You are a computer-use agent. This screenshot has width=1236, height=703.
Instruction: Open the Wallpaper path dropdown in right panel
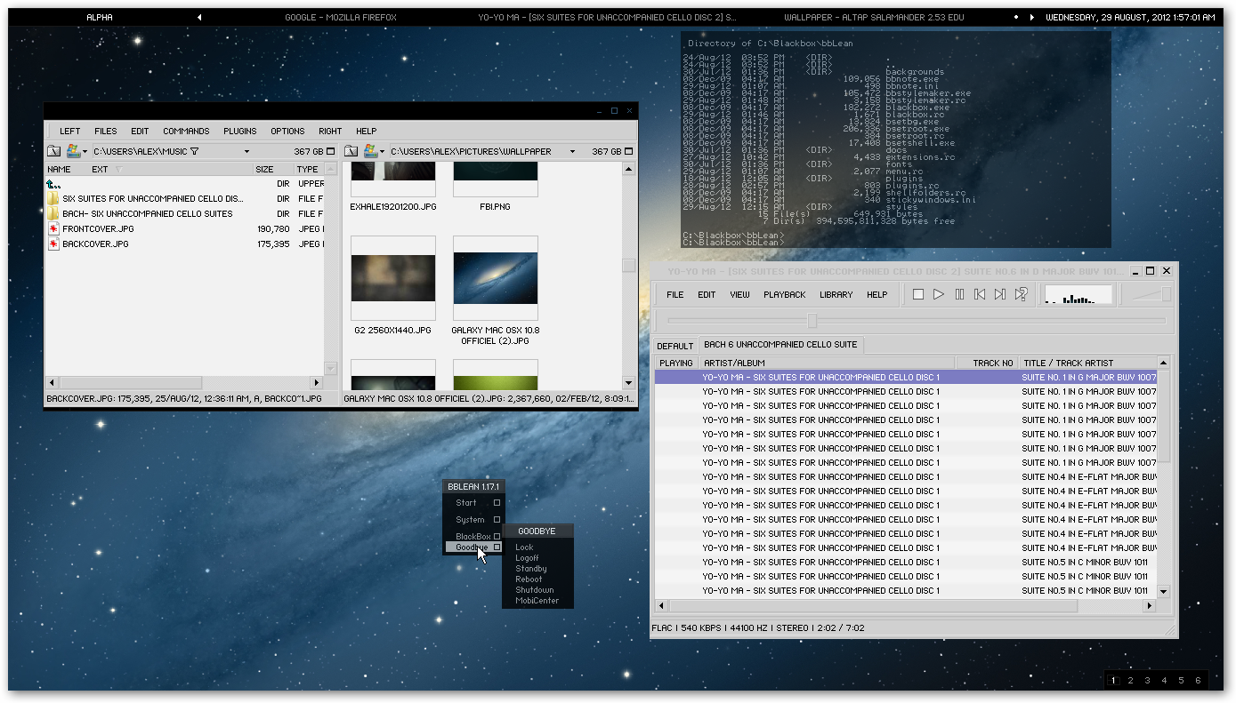click(x=572, y=151)
